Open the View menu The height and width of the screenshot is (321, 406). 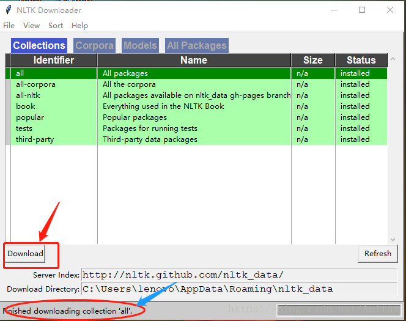[x=31, y=26]
